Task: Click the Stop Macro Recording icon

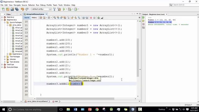Action: point(94,18)
